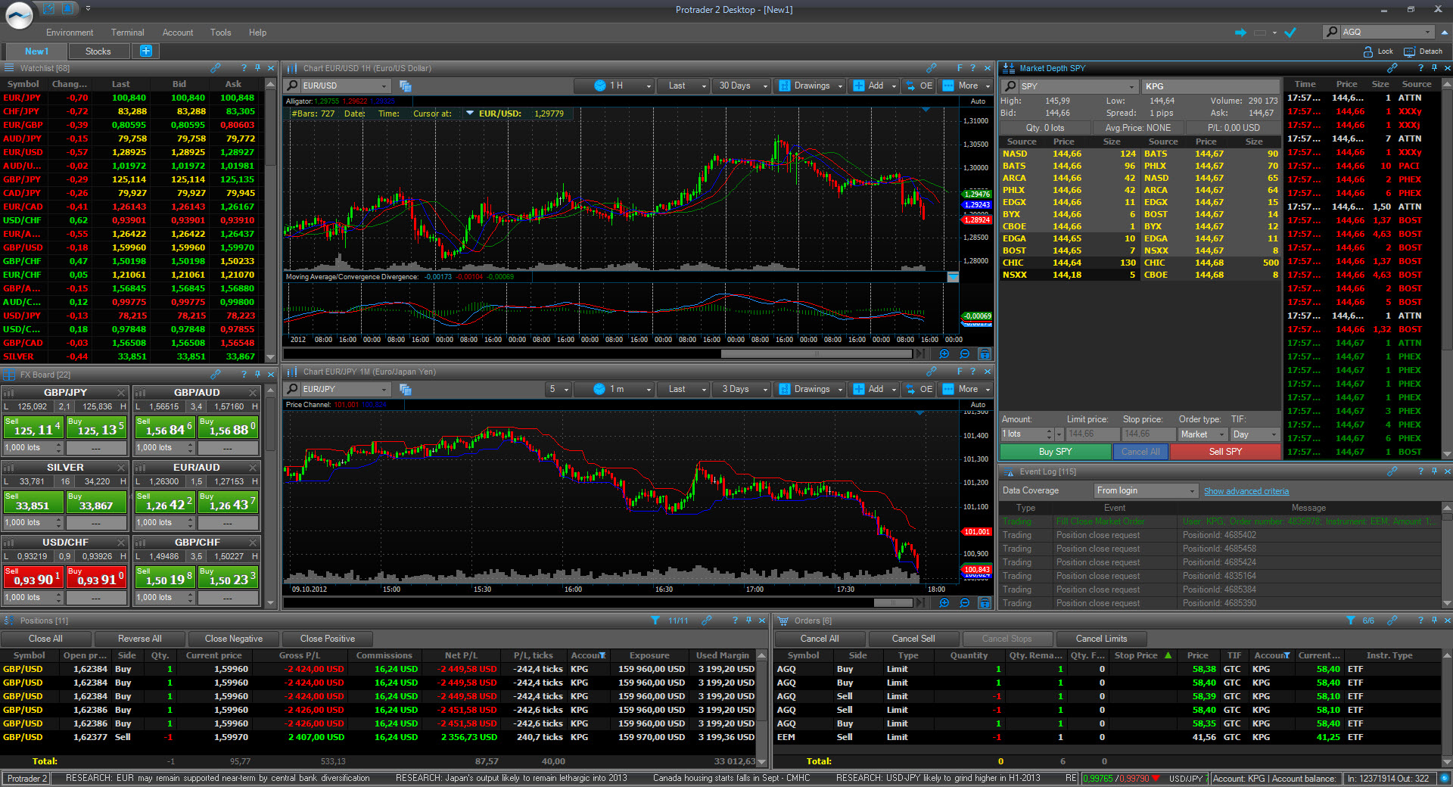Click the link icon in the Watchlist panel header
The width and height of the screenshot is (1453, 787).
tap(216, 68)
